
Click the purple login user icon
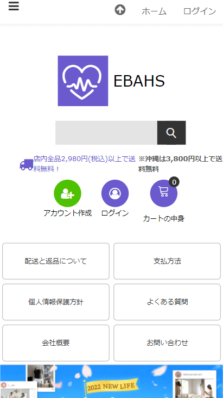(x=115, y=193)
